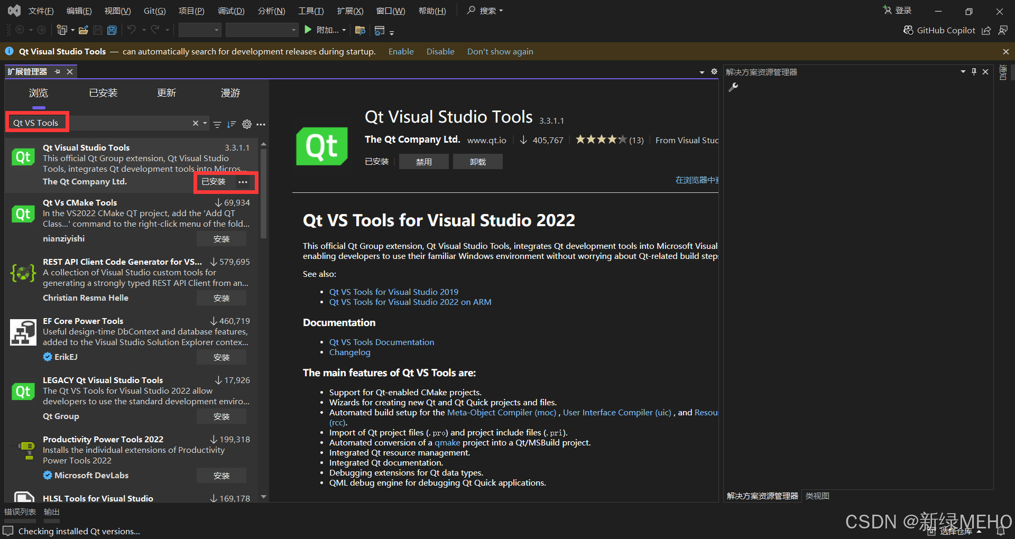1015x539 pixels.
Task: Click Enable in the notification bar
Action: pyautogui.click(x=401, y=51)
